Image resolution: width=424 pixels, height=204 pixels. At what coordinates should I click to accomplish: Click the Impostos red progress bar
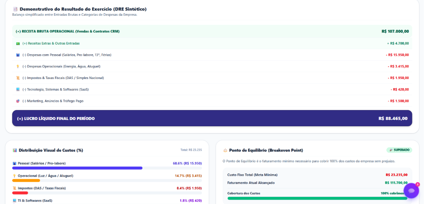[x=20, y=193]
